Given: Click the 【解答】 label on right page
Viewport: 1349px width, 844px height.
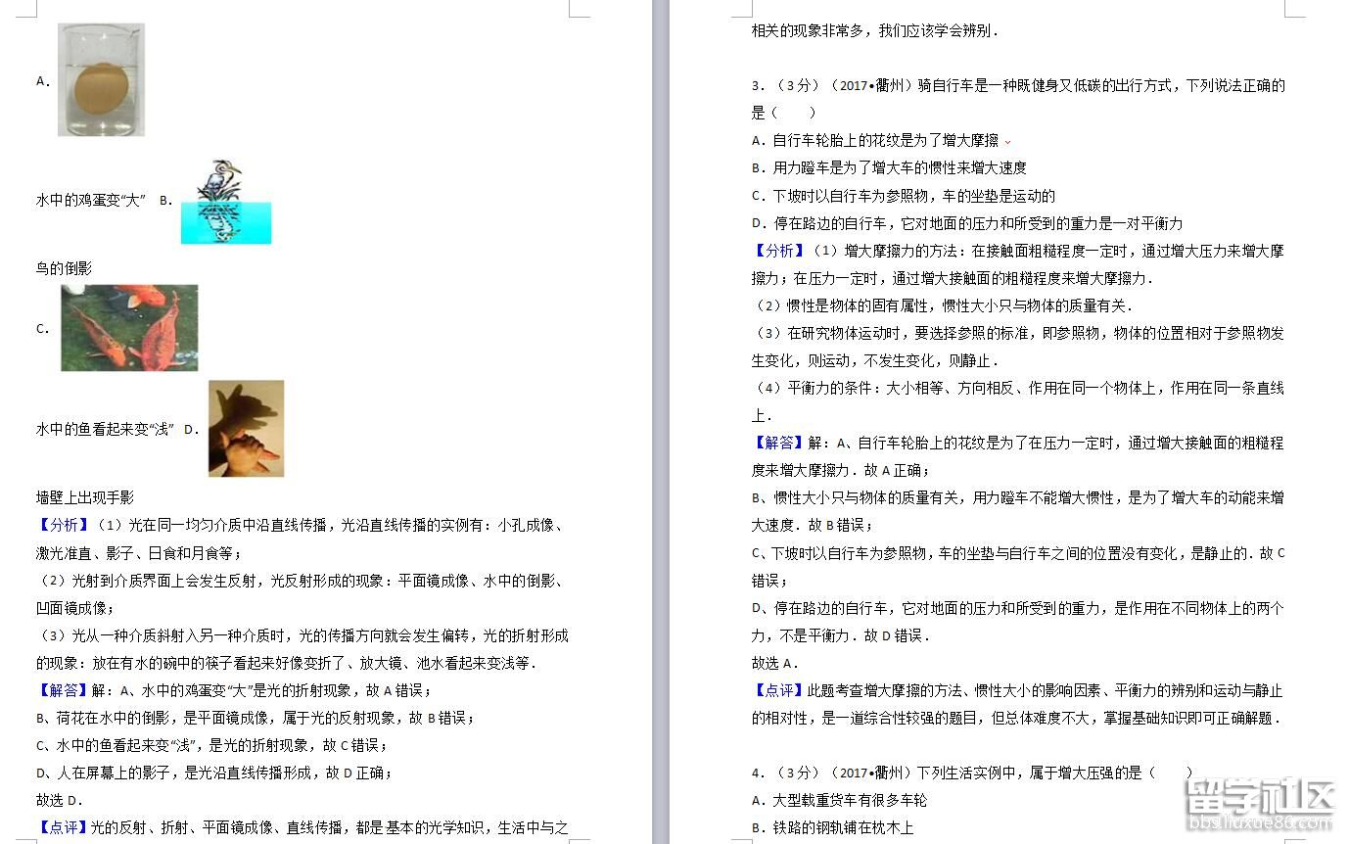Looking at the screenshot, I should click(x=779, y=443).
